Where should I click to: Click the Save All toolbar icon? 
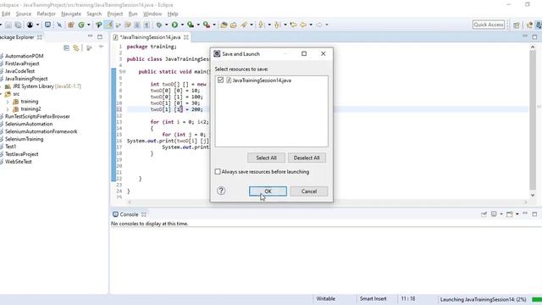(18, 25)
